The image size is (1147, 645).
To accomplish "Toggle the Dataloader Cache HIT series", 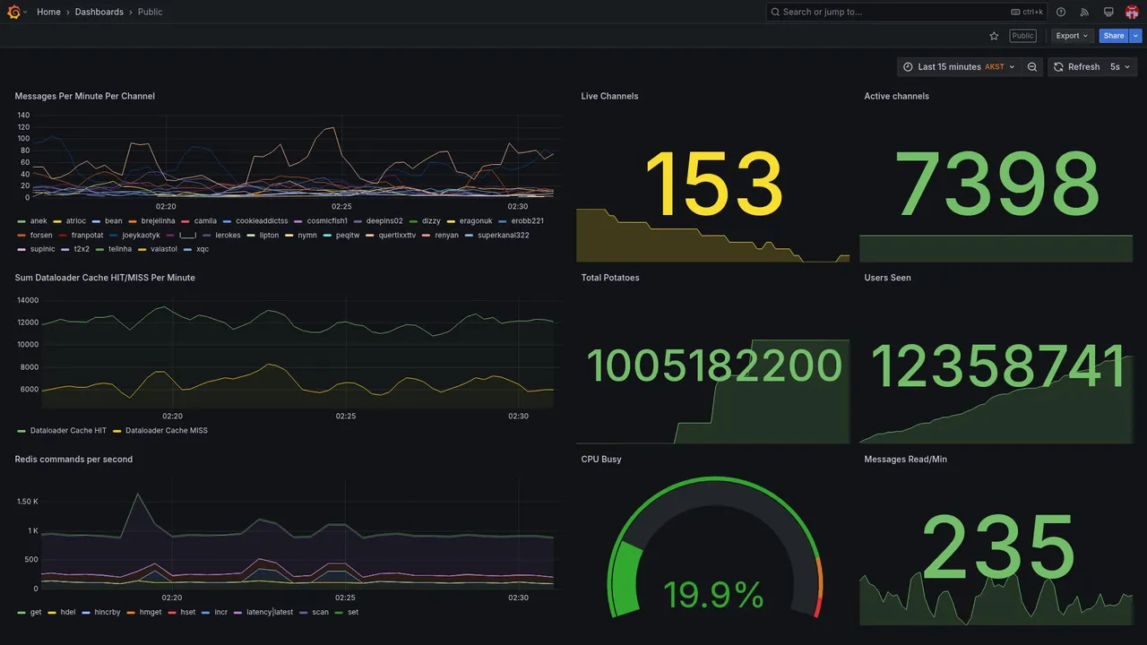I will 68,430.
